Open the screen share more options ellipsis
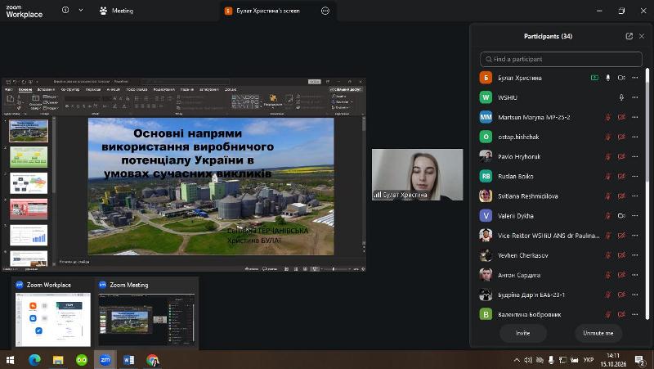 tap(325, 11)
